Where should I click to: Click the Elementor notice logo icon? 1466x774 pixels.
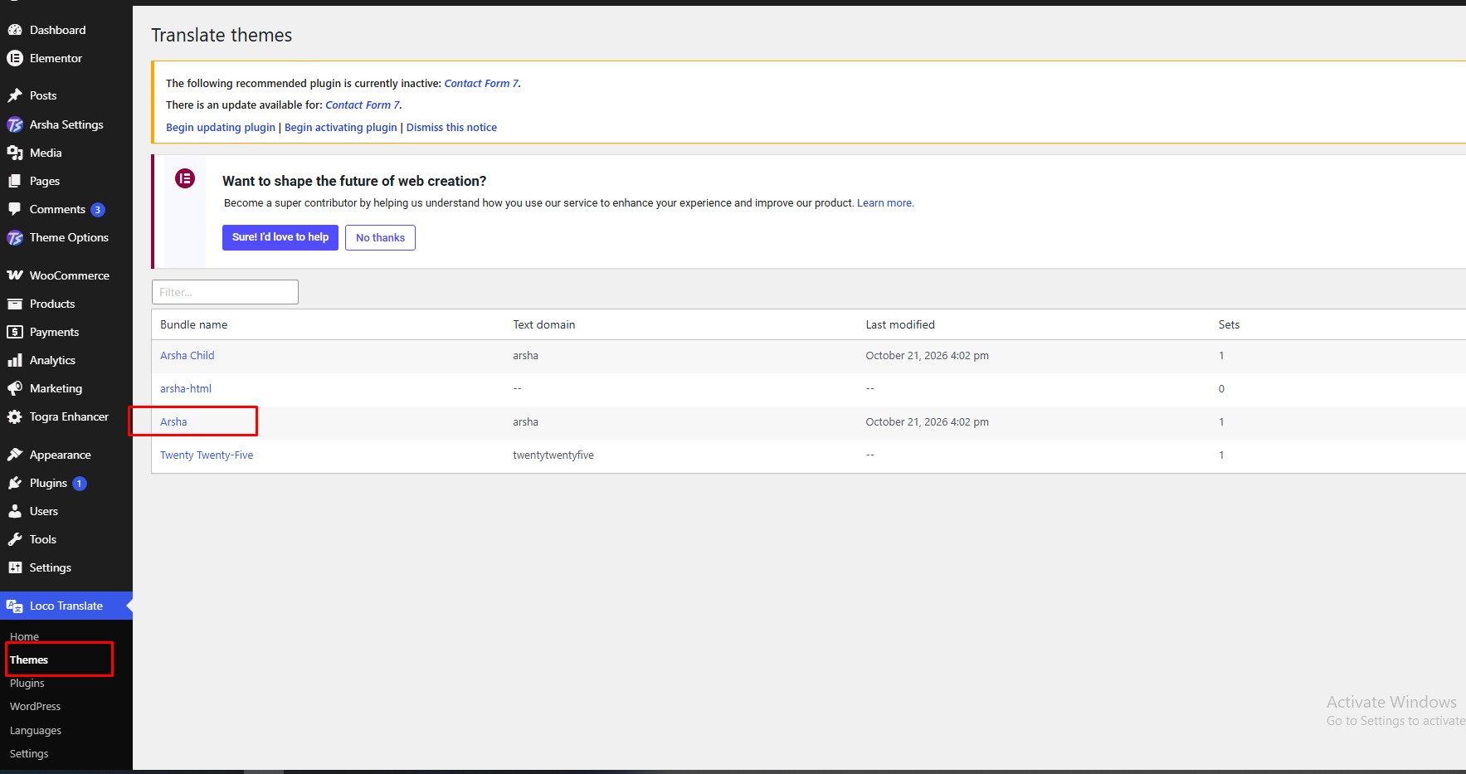[185, 178]
